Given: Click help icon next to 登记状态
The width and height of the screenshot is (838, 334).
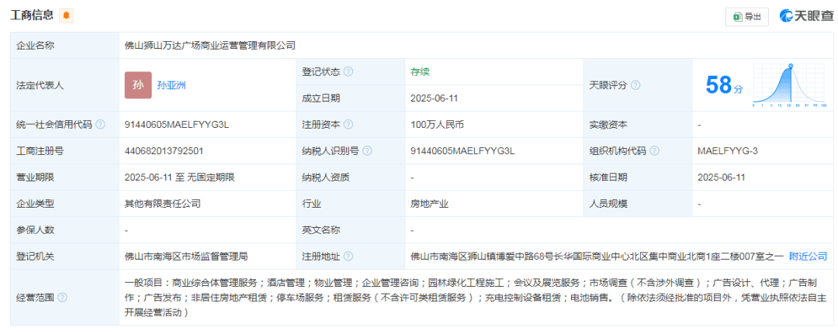Looking at the screenshot, I should [x=348, y=71].
